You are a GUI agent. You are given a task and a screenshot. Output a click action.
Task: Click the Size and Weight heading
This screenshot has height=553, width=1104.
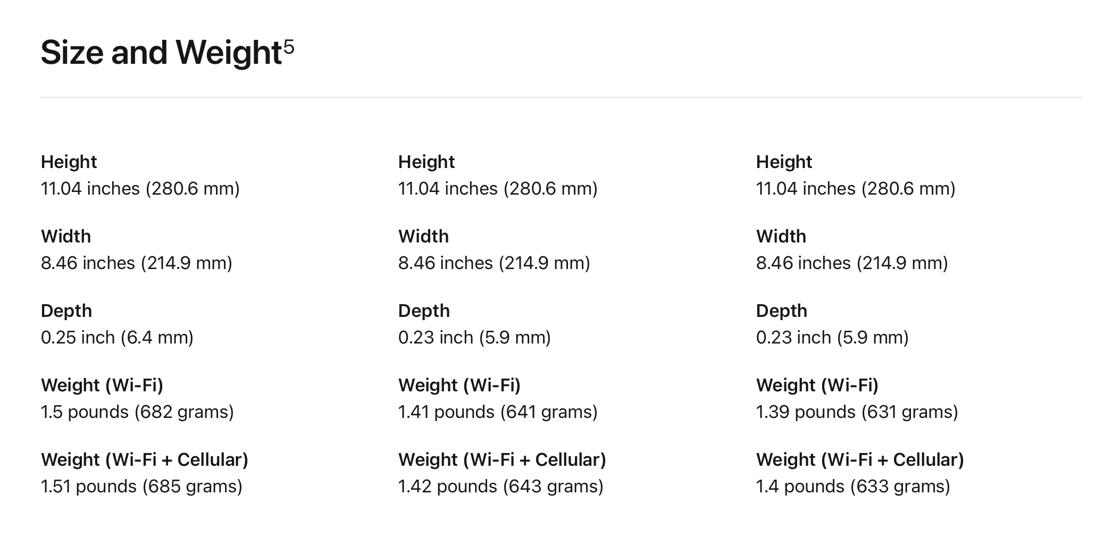[161, 53]
